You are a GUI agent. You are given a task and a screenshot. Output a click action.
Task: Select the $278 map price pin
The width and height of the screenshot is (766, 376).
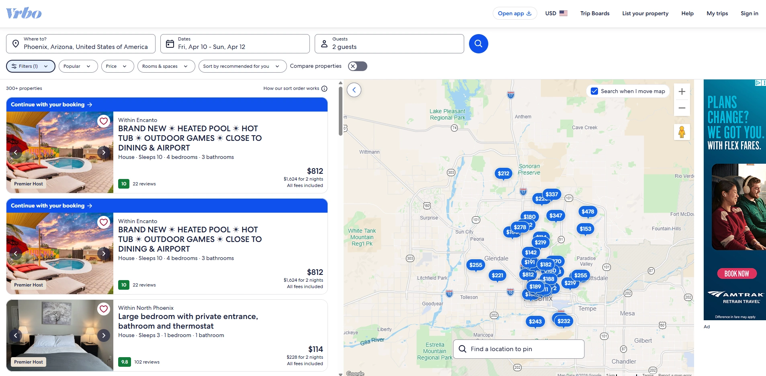coord(520,227)
